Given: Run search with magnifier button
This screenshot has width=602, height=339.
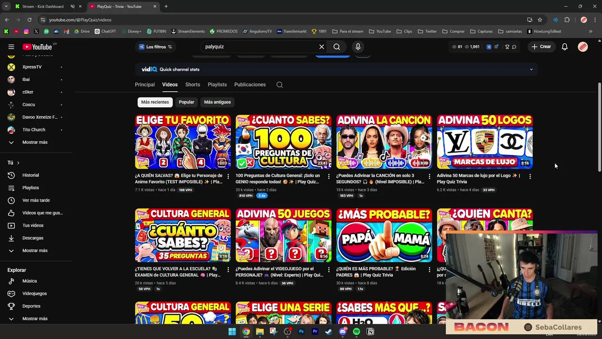Looking at the screenshot, I should 337,47.
